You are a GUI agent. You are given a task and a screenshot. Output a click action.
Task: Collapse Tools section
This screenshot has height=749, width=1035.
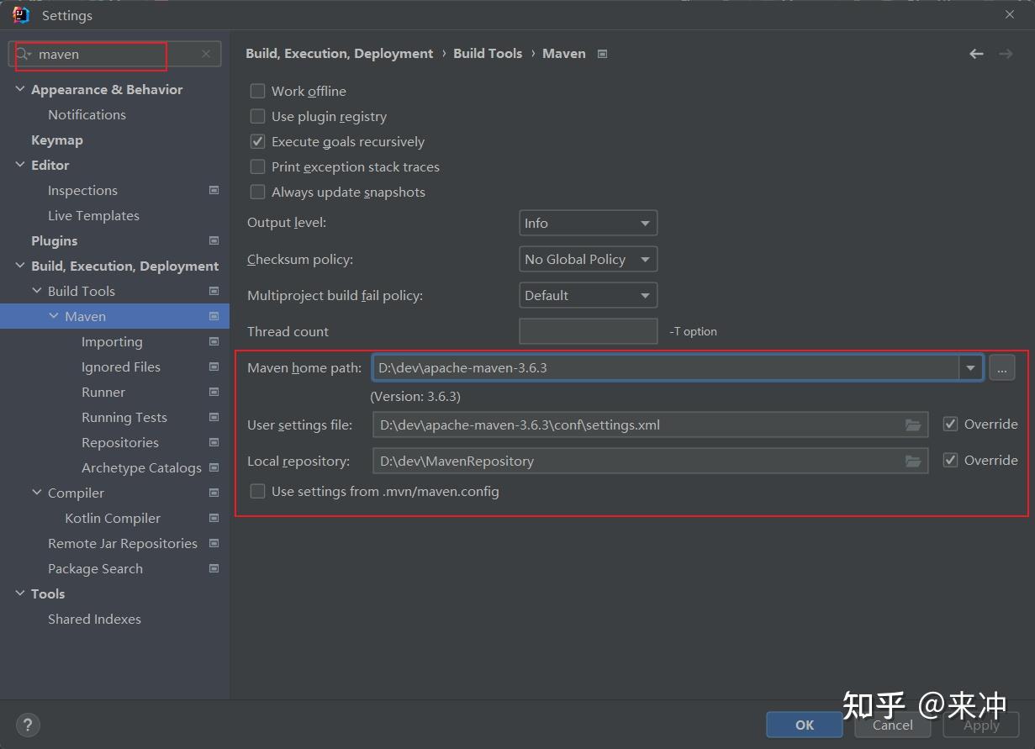pyautogui.click(x=20, y=593)
